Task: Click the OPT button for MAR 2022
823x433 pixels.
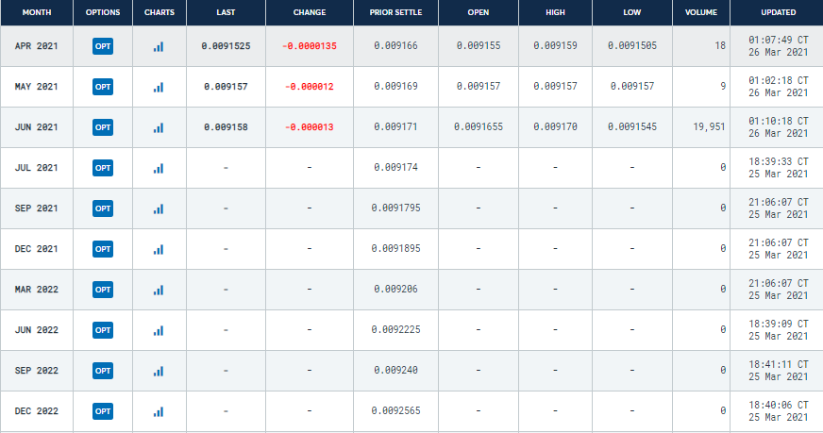Action: [x=103, y=290]
